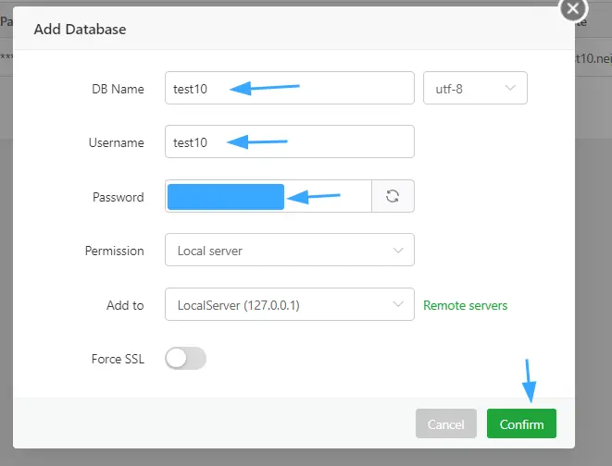This screenshot has height=466, width=612.
Task: Close the Add Database dialog with X icon
Action: coord(573,8)
